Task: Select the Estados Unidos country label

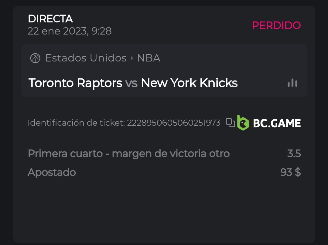Action: (86, 58)
